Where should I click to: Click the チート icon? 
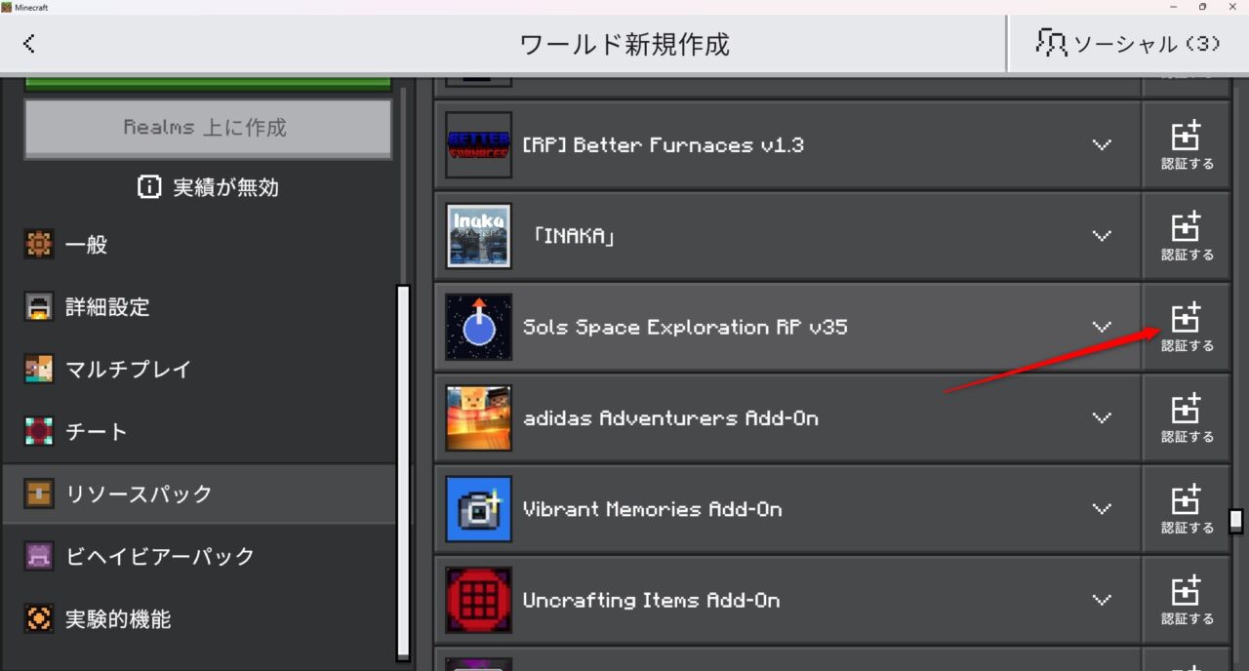pyautogui.click(x=39, y=432)
